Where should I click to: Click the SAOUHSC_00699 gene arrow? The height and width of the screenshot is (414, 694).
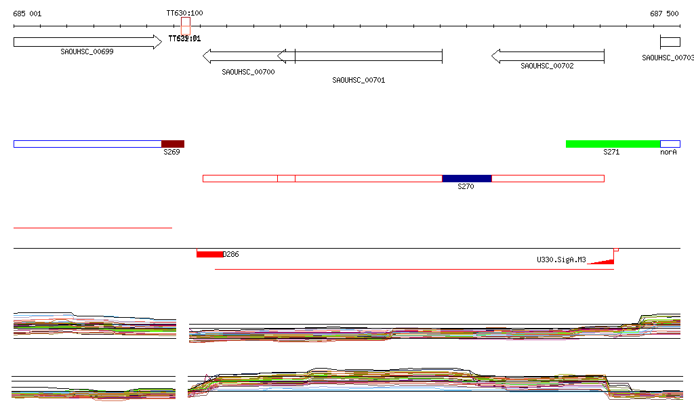point(87,42)
